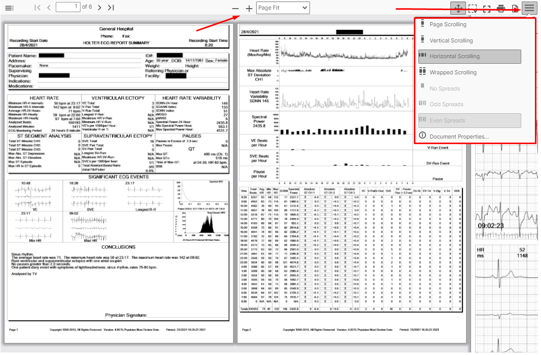541x355 pixels.
Task: Activate the text selection tool
Action: coord(473,8)
